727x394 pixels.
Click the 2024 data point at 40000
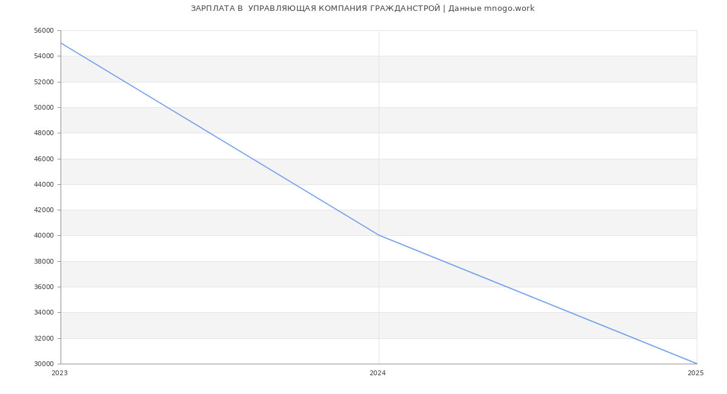point(379,235)
